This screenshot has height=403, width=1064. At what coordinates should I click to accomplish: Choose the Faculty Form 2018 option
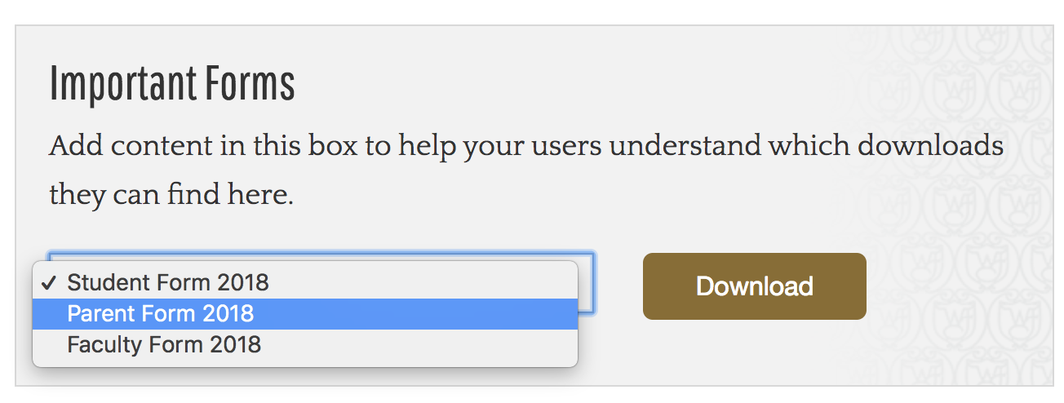(x=304, y=343)
